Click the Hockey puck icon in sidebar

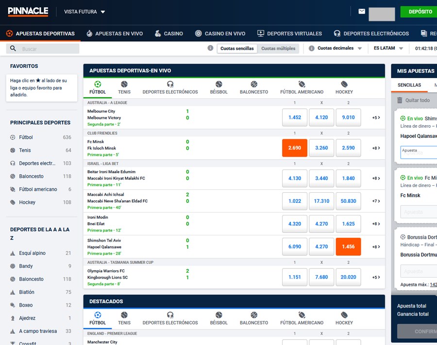13,202
